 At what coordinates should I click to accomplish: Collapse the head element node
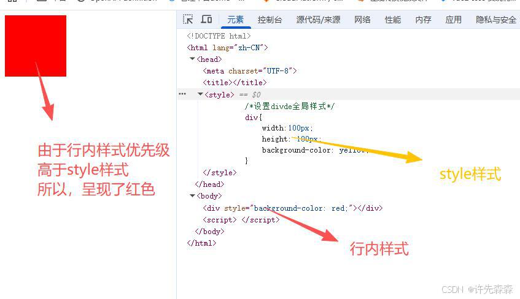[x=192, y=59]
